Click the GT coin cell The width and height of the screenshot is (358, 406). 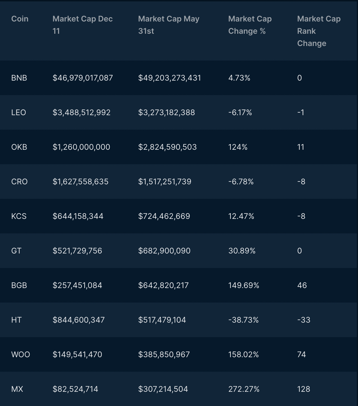click(16, 251)
